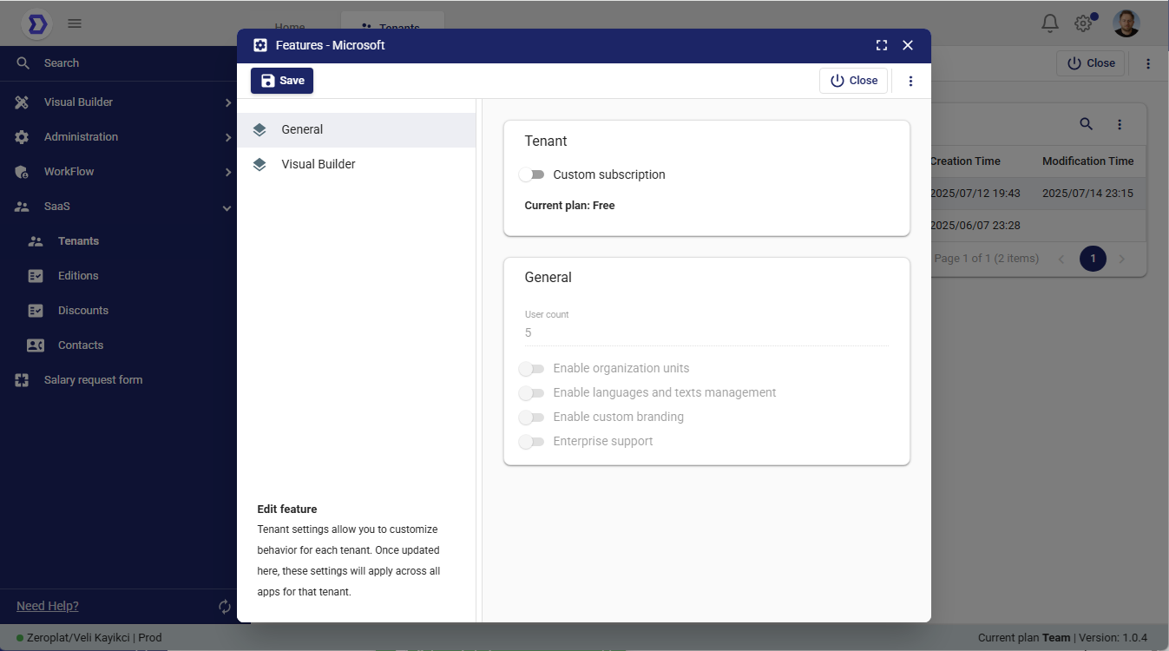Open the three-dot menu in dialog toolbar
The width and height of the screenshot is (1169, 651).
tap(910, 81)
